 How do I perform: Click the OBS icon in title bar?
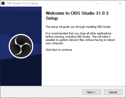click(x=3, y=3)
